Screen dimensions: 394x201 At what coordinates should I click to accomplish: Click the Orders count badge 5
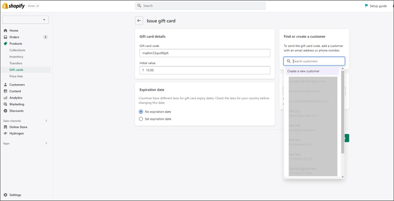click(45, 37)
